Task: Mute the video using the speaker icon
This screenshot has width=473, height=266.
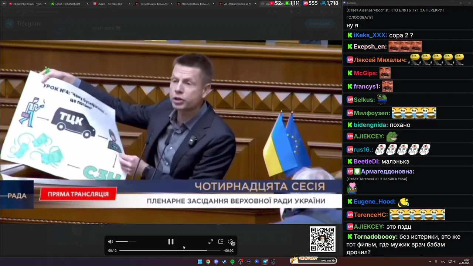Action: 110,242
